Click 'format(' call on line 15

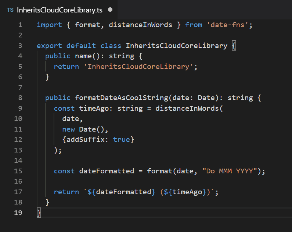[x=162, y=171]
